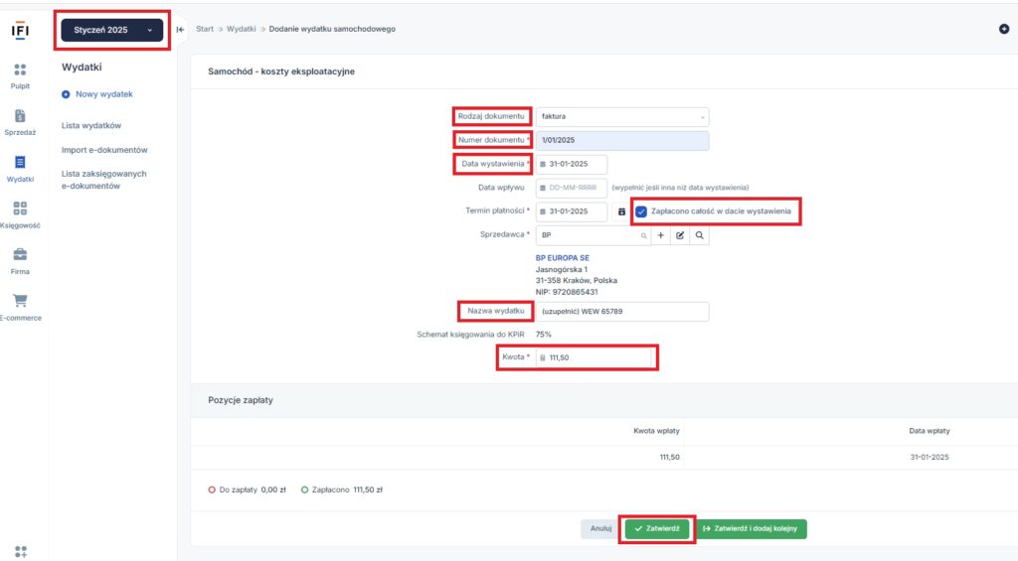Go to Sprzedaż sidebar icon

[20, 116]
